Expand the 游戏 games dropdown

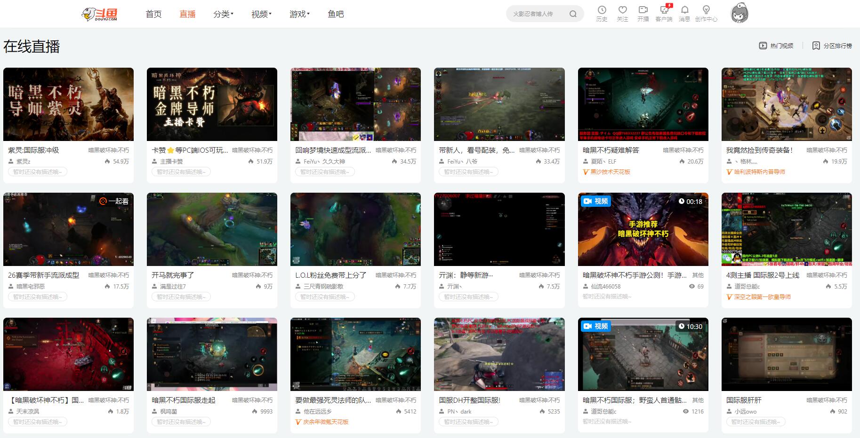pyautogui.click(x=300, y=14)
